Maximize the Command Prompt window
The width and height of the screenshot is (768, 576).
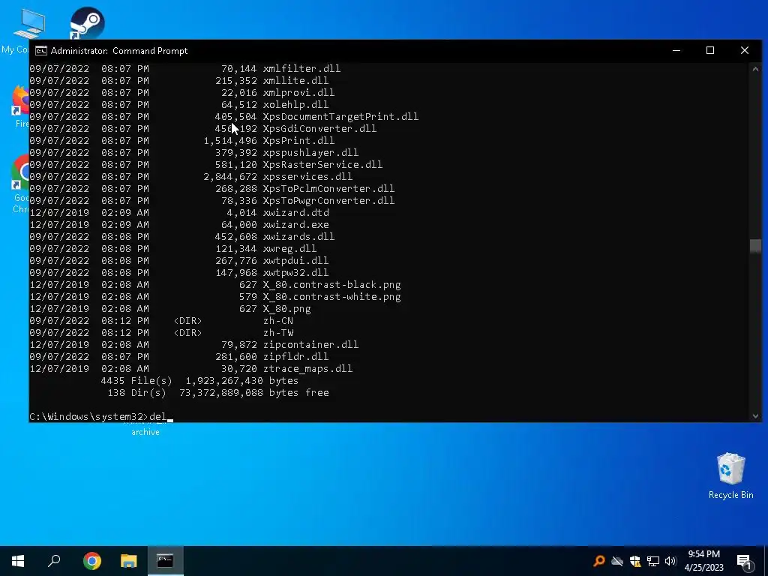710,50
